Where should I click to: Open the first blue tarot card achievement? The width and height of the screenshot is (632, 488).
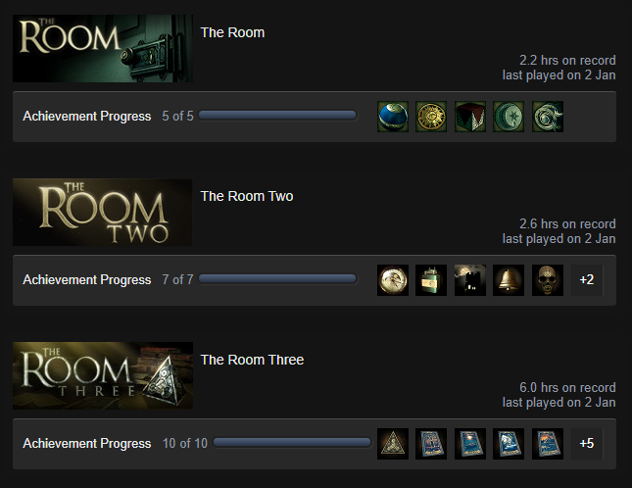click(431, 444)
